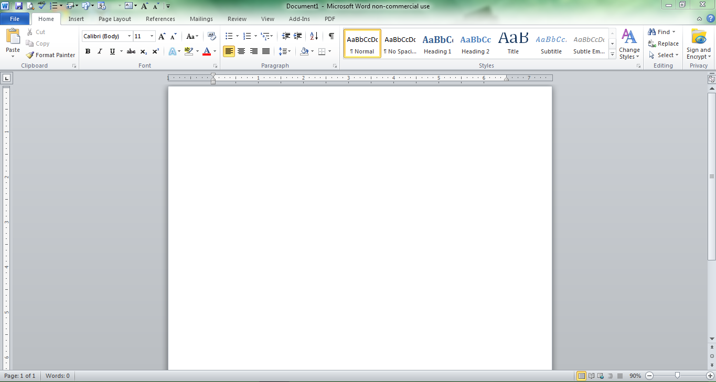The height and width of the screenshot is (382, 716).
Task: Grow font size with ribbon button
Action: (162, 36)
